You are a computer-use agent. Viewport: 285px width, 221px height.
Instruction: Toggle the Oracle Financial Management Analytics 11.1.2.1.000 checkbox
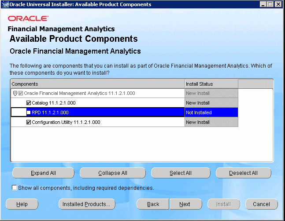[21, 94]
